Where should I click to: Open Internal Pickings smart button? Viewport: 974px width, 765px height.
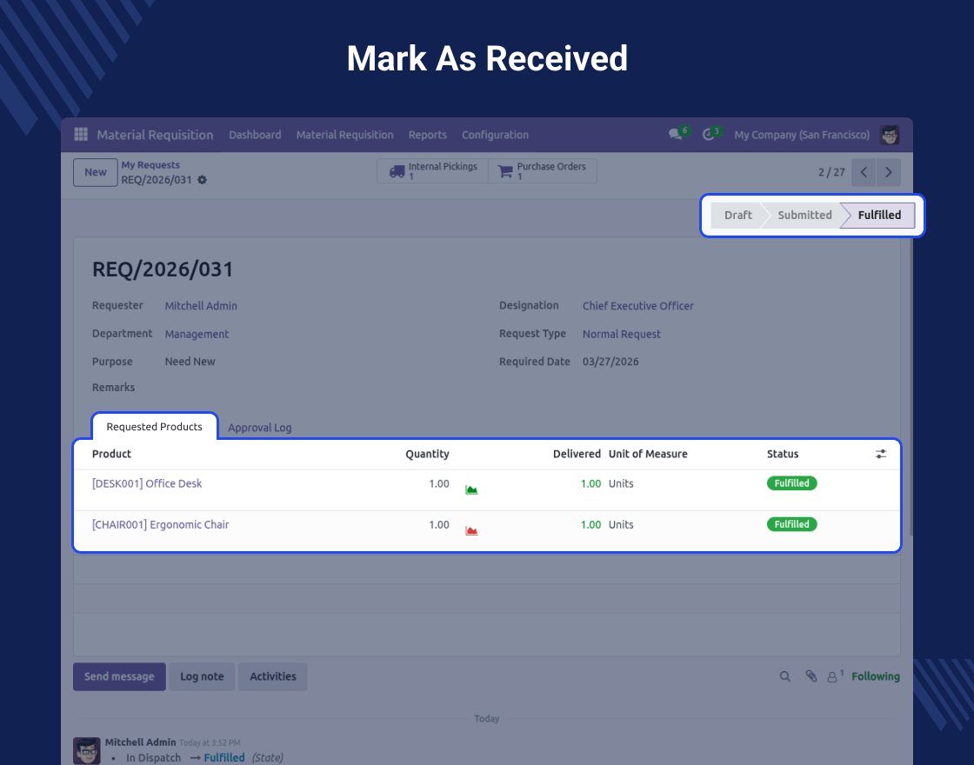(432, 171)
